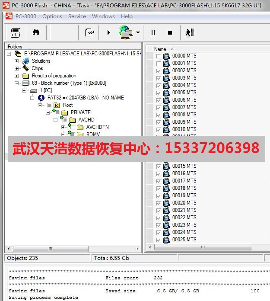This screenshot has width=270, height=301.
Task: Pause the running process
Action: pos(153,32)
